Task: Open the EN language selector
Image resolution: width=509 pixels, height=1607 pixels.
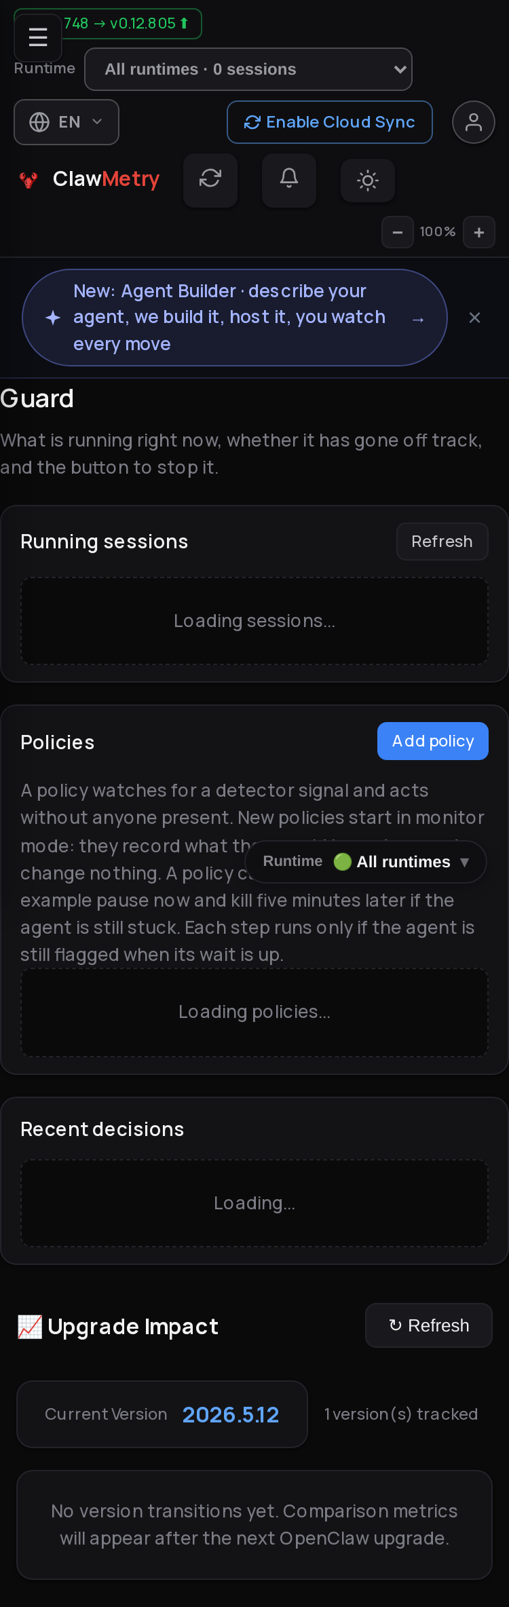Action: coord(67,122)
